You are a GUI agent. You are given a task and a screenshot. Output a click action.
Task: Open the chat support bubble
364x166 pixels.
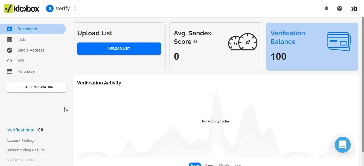tap(343, 145)
